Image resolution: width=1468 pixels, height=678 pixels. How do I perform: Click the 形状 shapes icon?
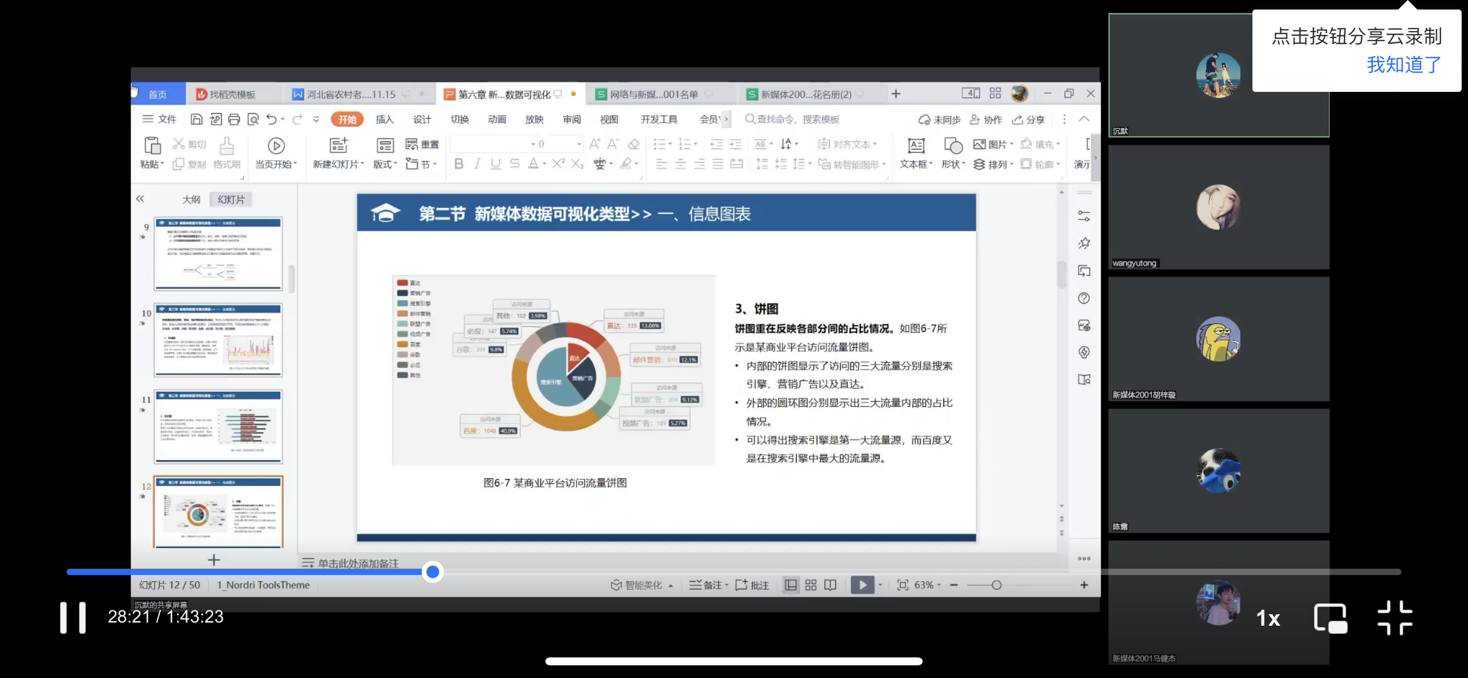point(952,146)
